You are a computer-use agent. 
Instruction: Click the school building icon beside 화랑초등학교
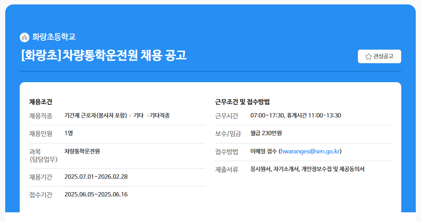tap(25, 37)
